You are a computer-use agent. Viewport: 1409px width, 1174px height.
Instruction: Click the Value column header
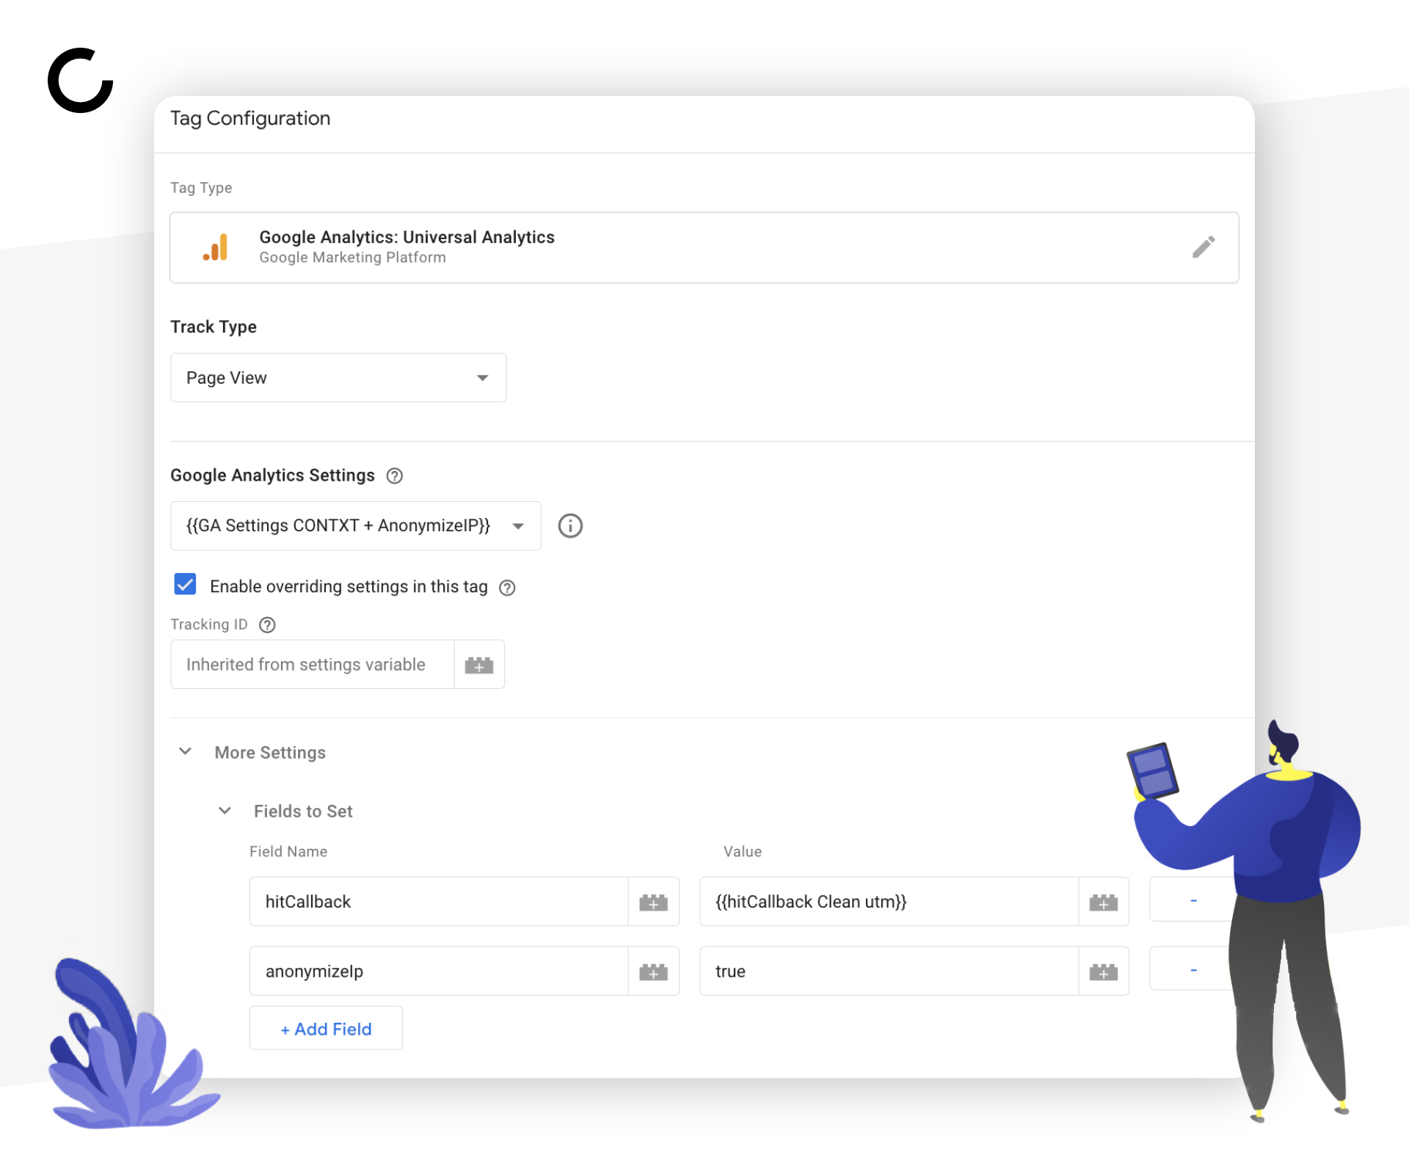tap(743, 852)
